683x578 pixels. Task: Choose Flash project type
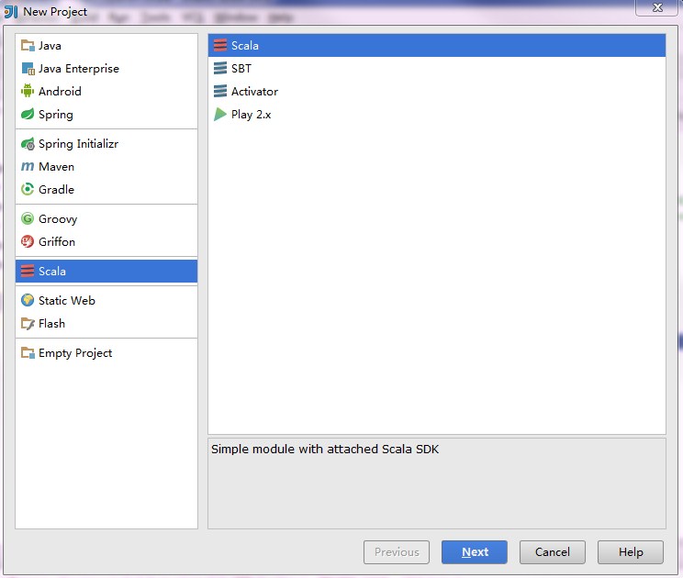106,323
